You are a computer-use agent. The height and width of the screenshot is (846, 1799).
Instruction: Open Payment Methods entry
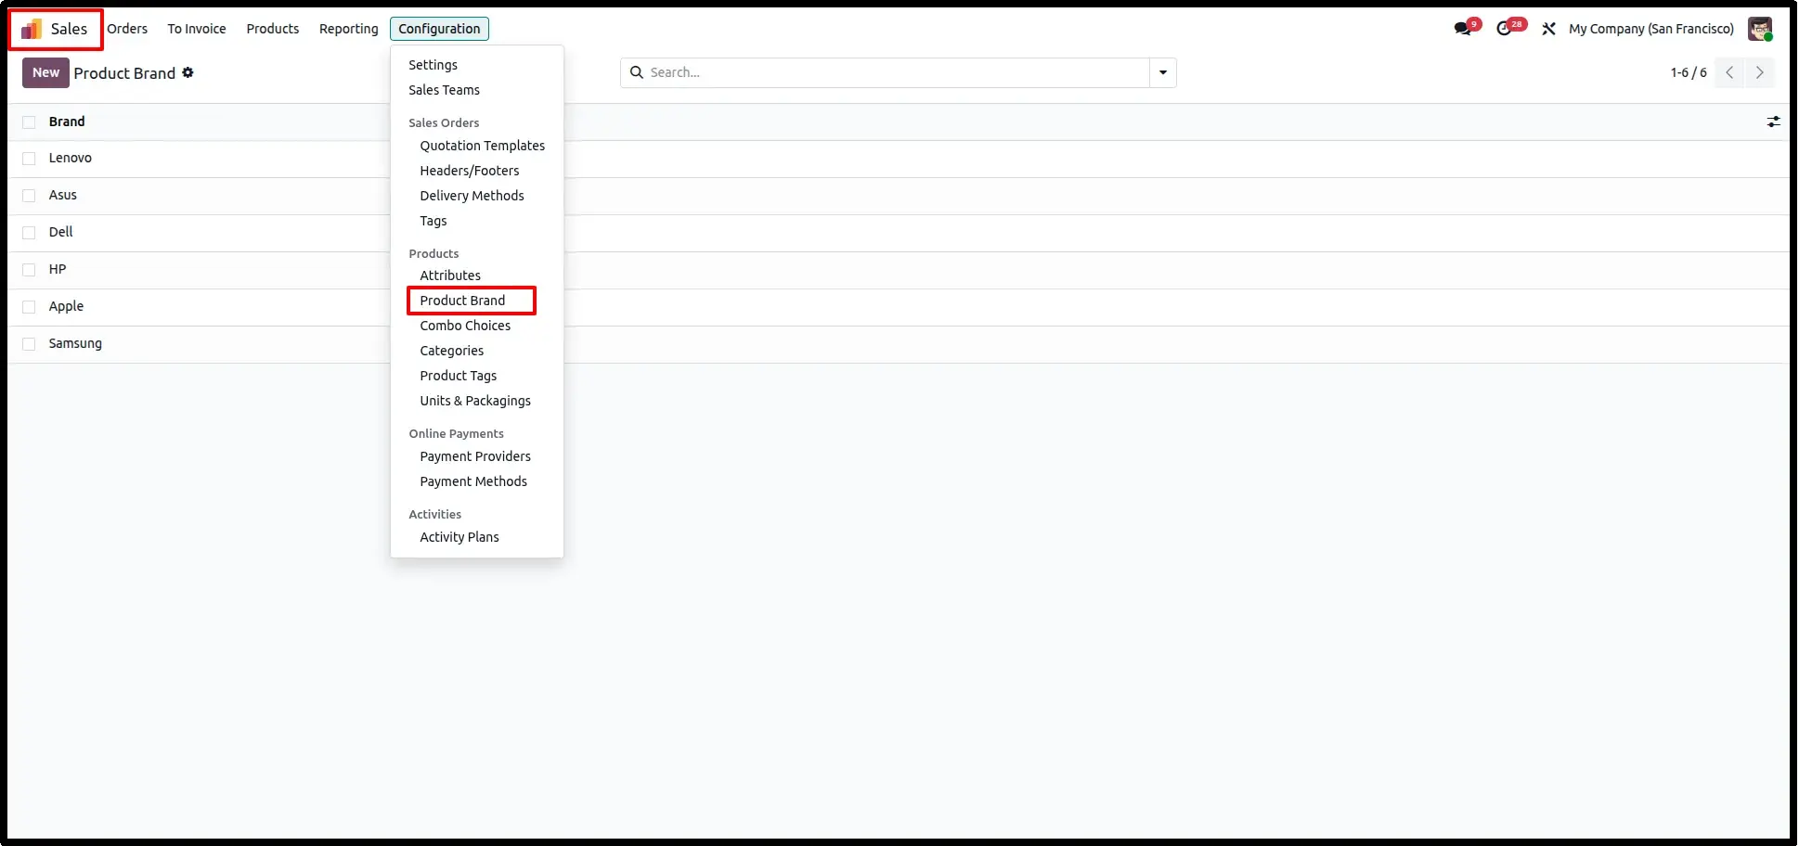[473, 481]
